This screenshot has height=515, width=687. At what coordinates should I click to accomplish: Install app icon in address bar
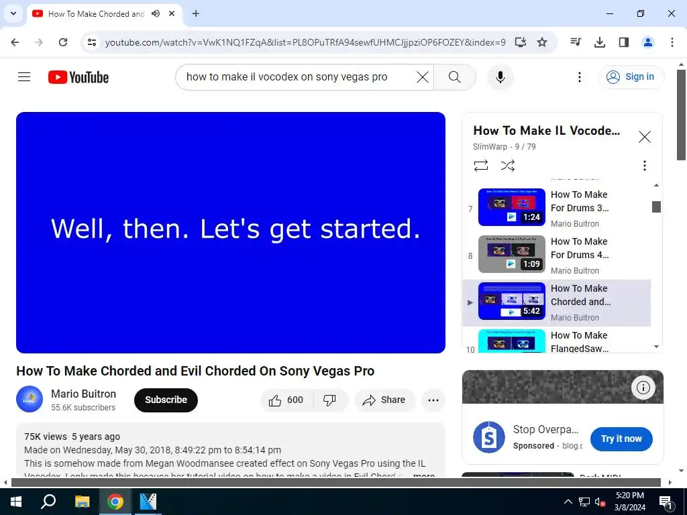pyautogui.click(x=520, y=42)
